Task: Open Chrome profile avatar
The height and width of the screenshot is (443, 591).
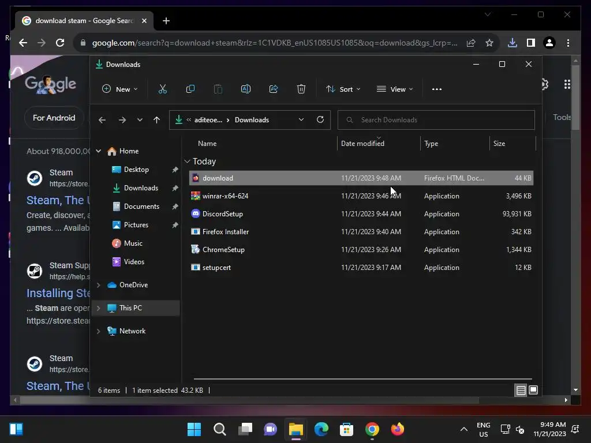Action: [x=549, y=43]
